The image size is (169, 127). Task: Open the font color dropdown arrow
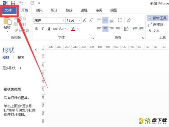(x=78, y=29)
